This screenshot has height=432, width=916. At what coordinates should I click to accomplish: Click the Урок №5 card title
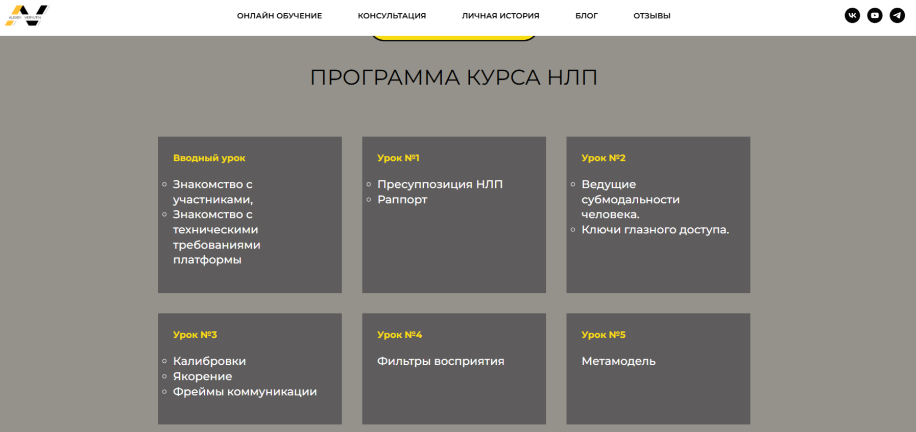(603, 335)
